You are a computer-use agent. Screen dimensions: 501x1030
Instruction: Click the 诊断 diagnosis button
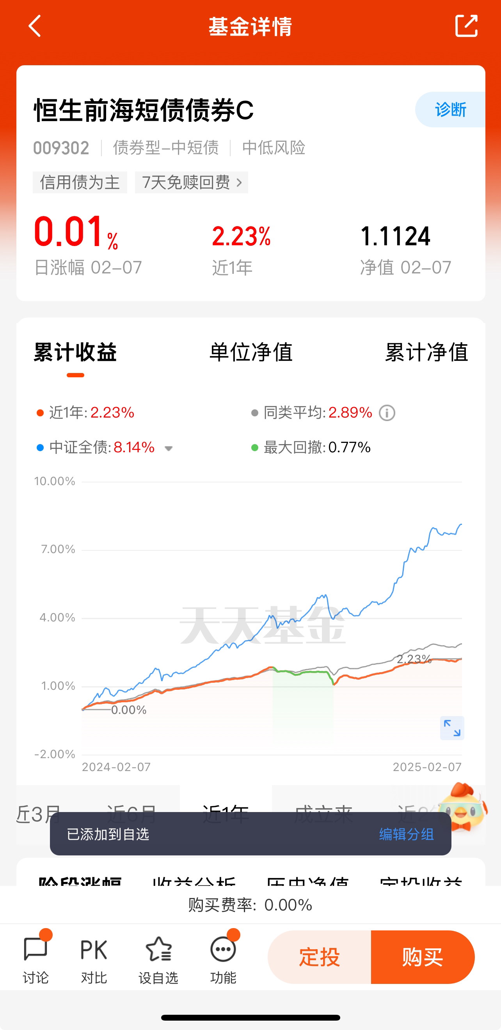[450, 109]
